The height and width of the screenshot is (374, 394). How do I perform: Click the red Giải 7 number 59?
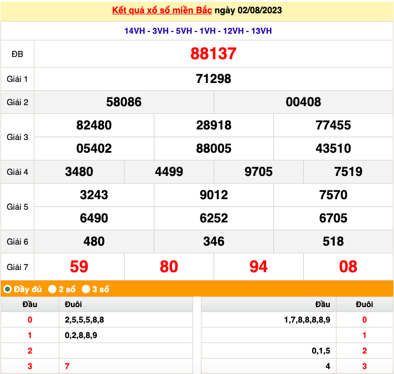click(79, 267)
